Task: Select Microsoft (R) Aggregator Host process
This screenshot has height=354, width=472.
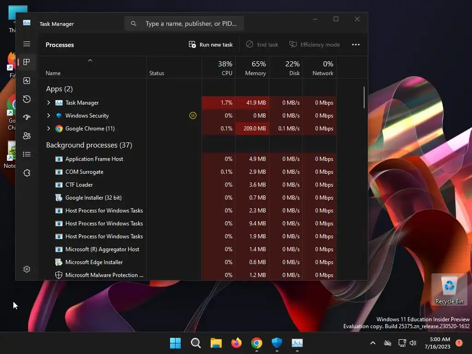Action: pos(102,249)
